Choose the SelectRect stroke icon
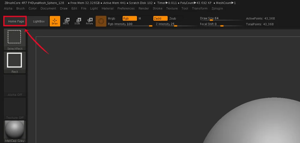The width and height of the screenshot is (300, 143). (x=15, y=40)
